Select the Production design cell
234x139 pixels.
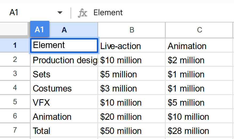64,60
